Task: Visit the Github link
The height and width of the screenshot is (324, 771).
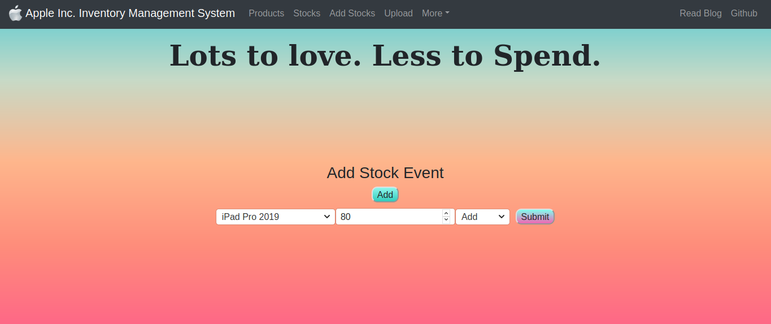Action: 744,13
